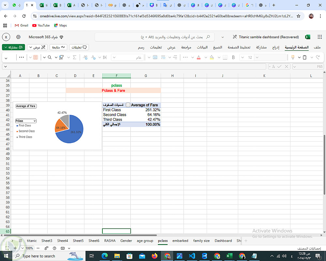Click the formula bar confirm checkmark
The image size is (326, 261).
coord(279,67)
